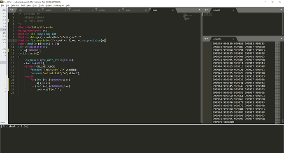The width and height of the screenshot is (284, 153).
Task: Click 'int inf=0x3f3f3f3f;' line
Action: click(x=33, y=47)
